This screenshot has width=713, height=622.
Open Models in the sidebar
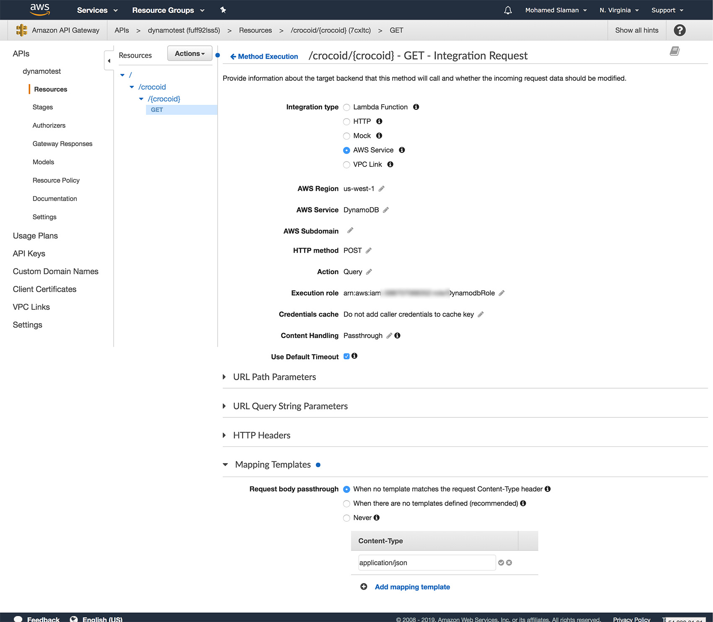coord(43,162)
